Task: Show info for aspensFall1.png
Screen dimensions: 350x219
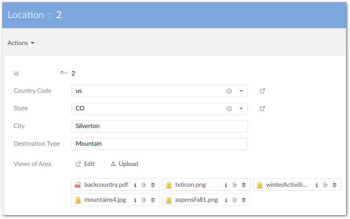Action: [x=226, y=200]
